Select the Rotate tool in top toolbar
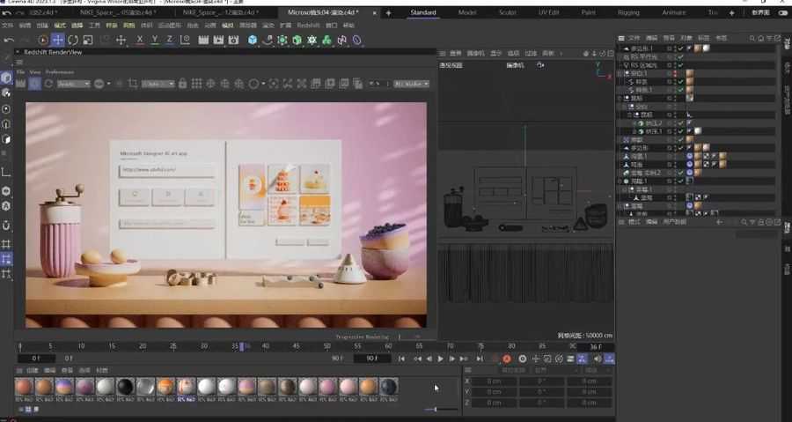792x422 pixels. 73,40
